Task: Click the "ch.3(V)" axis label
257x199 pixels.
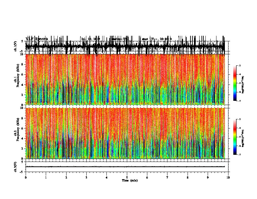Action: point(16,167)
